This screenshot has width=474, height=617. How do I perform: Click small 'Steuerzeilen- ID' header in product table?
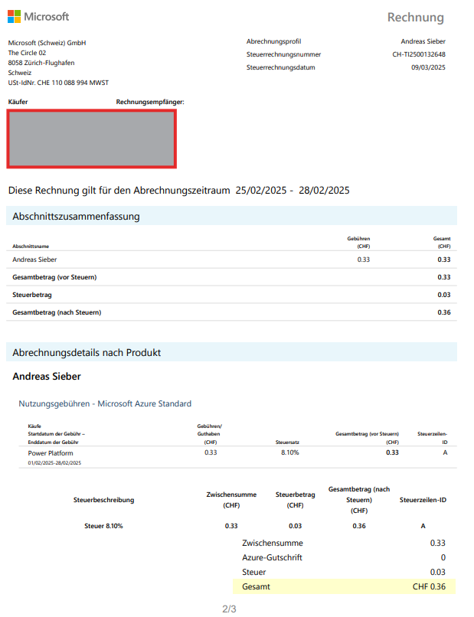(433, 438)
